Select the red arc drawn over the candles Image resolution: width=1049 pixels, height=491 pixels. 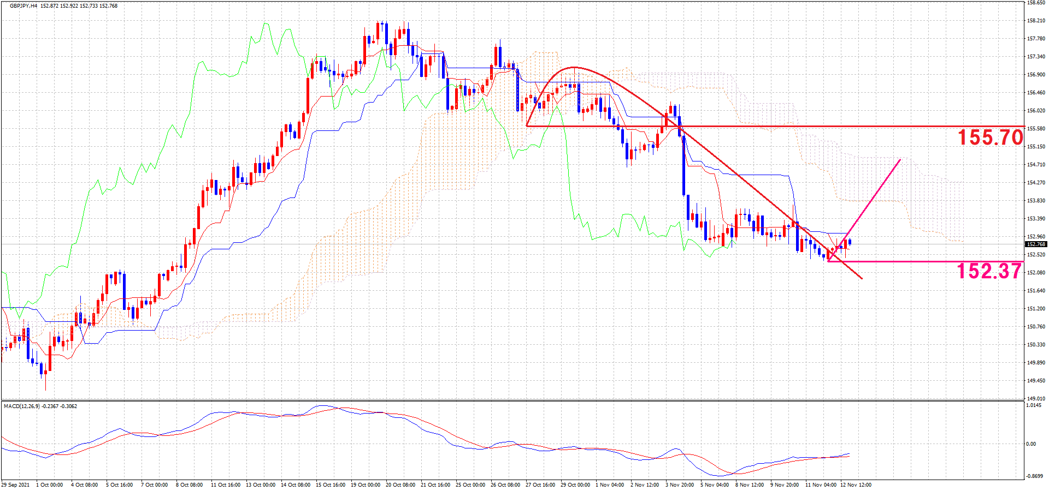click(x=574, y=68)
